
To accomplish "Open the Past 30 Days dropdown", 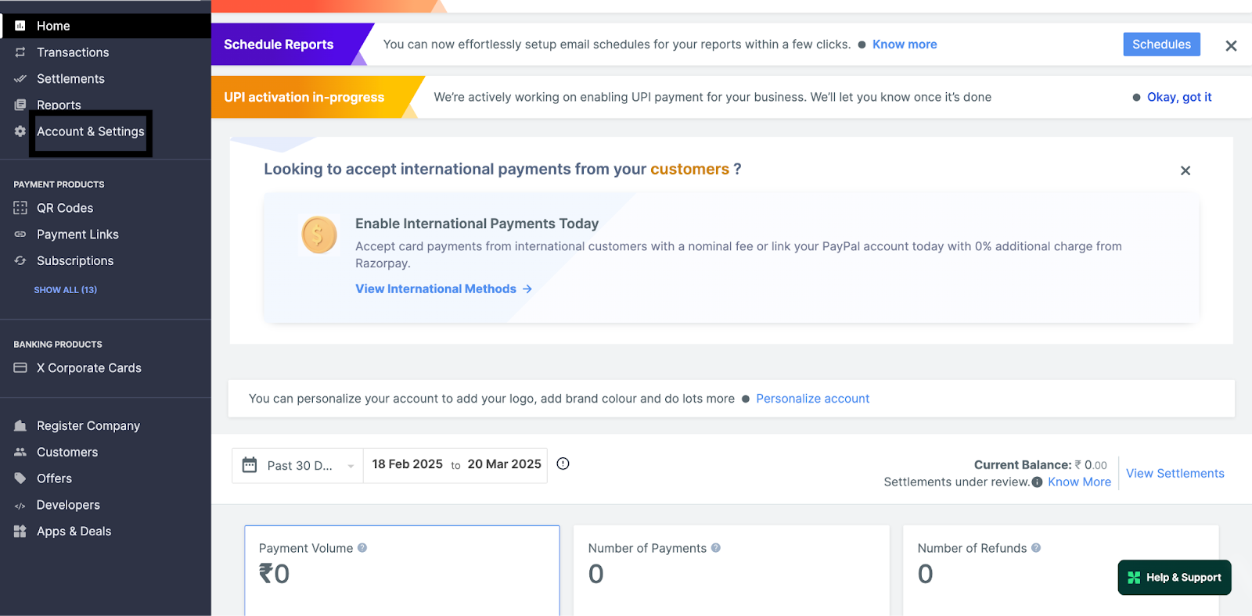I will tap(298, 466).
